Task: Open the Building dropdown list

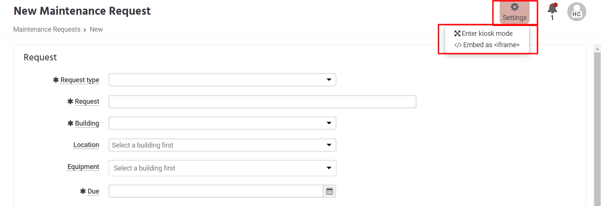Action: pos(222,123)
